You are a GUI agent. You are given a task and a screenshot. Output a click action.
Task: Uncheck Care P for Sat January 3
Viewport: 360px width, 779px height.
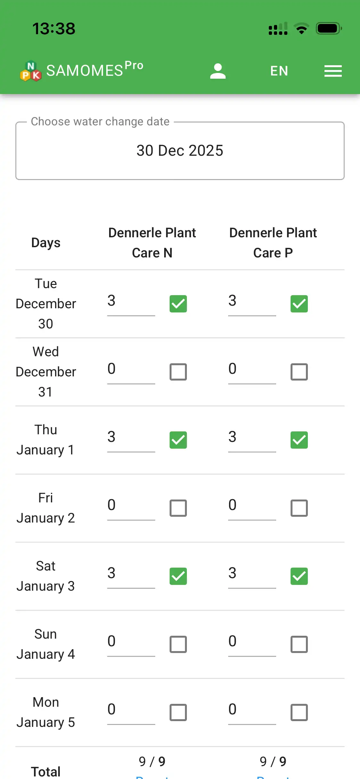299,576
